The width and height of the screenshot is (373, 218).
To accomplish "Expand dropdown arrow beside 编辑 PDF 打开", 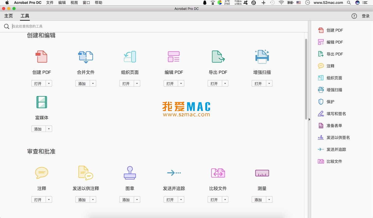I will (x=181, y=83).
